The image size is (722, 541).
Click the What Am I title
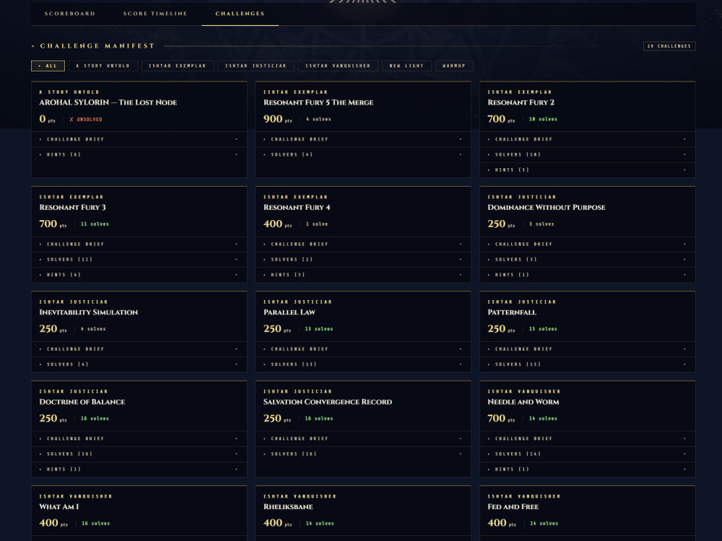[x=59, y=507]
